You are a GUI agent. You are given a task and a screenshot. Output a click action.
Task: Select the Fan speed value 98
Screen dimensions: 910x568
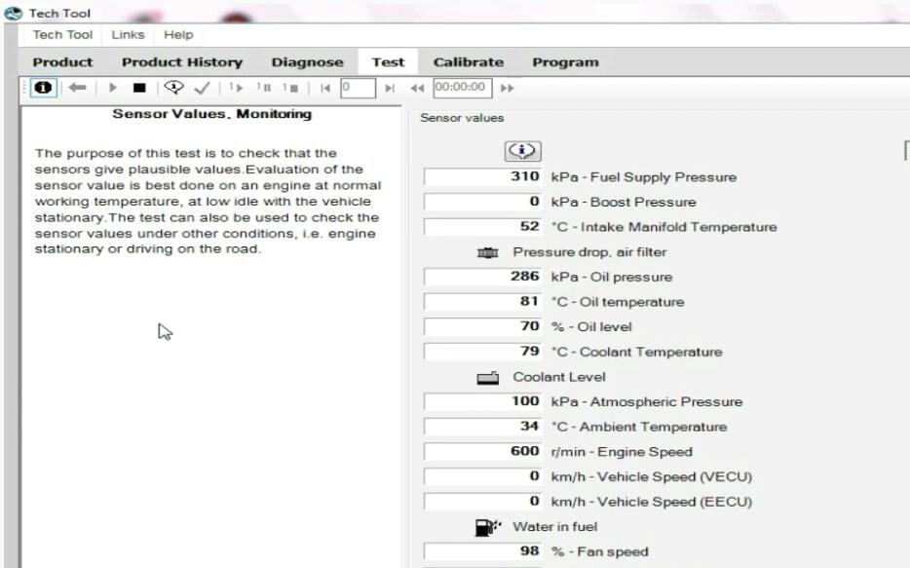tap(483, 551)
